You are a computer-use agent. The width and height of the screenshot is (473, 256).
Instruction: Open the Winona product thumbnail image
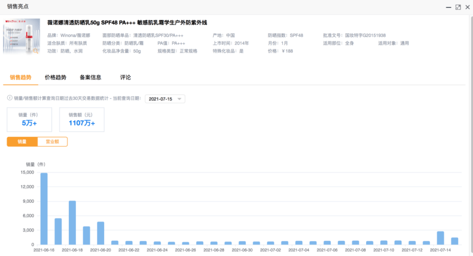21,37
